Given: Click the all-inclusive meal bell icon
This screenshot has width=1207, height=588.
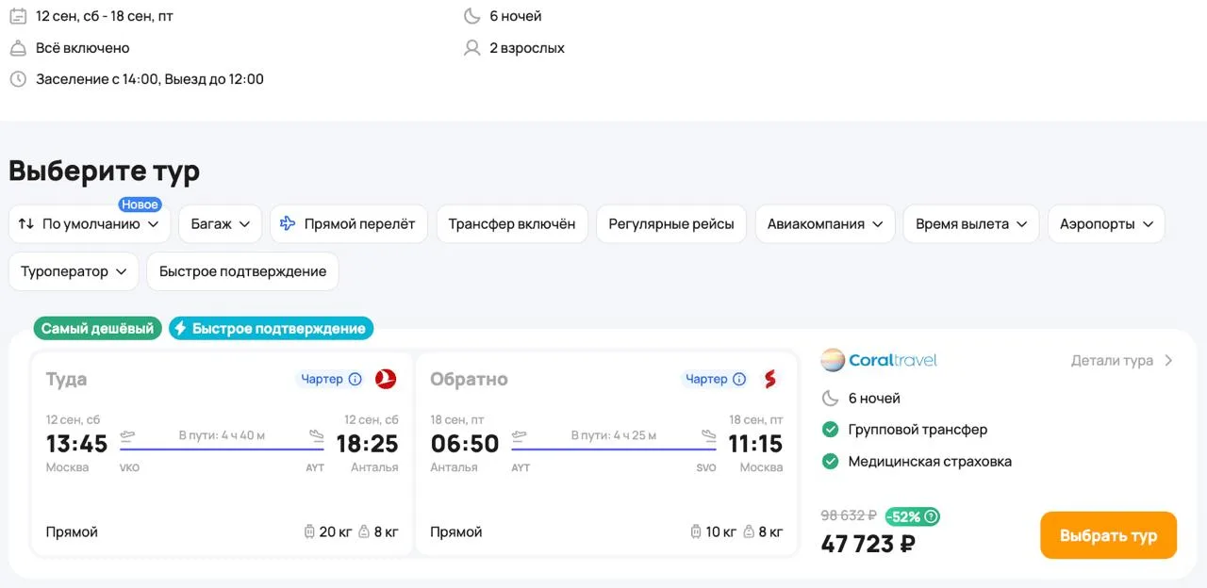Looking at the screenshot, I should tap(18, 48).
